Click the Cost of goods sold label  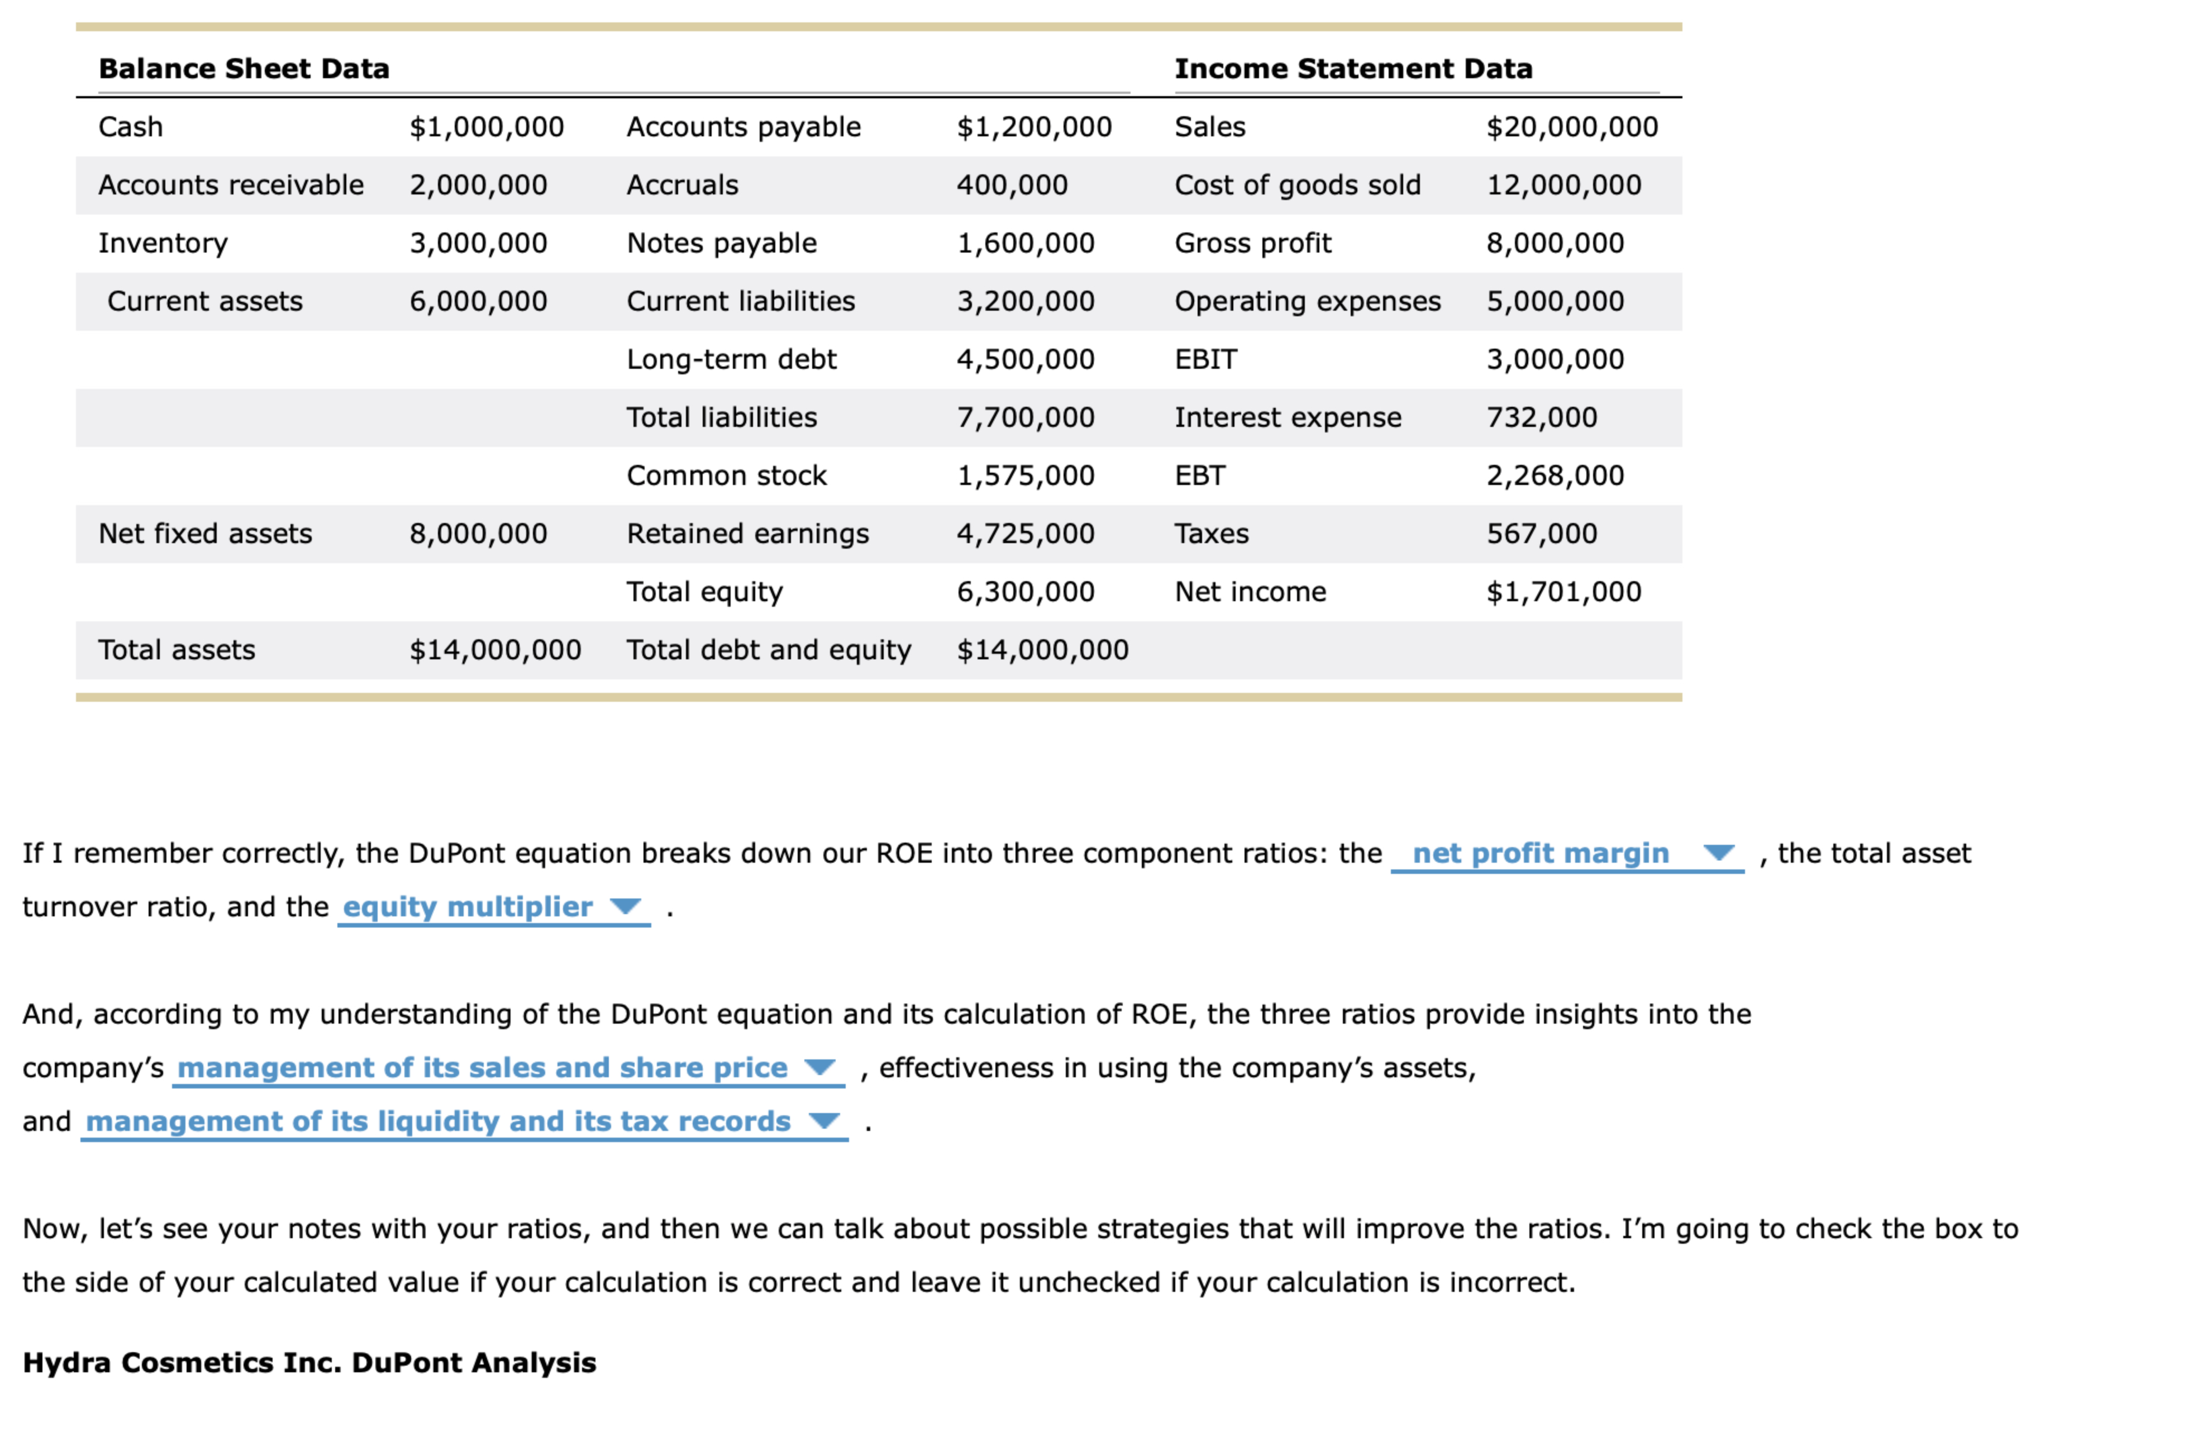click(x=1298, y=185)
